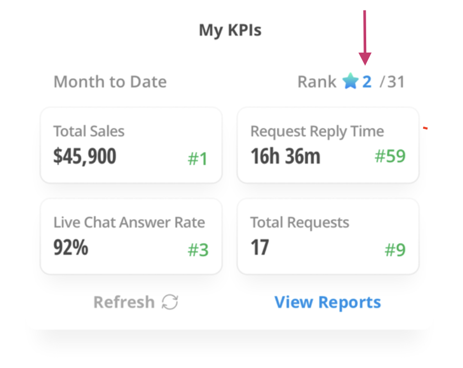Click the Month to Date label
The height and width of the screenshot is (368, 463).
coord(110,82)
